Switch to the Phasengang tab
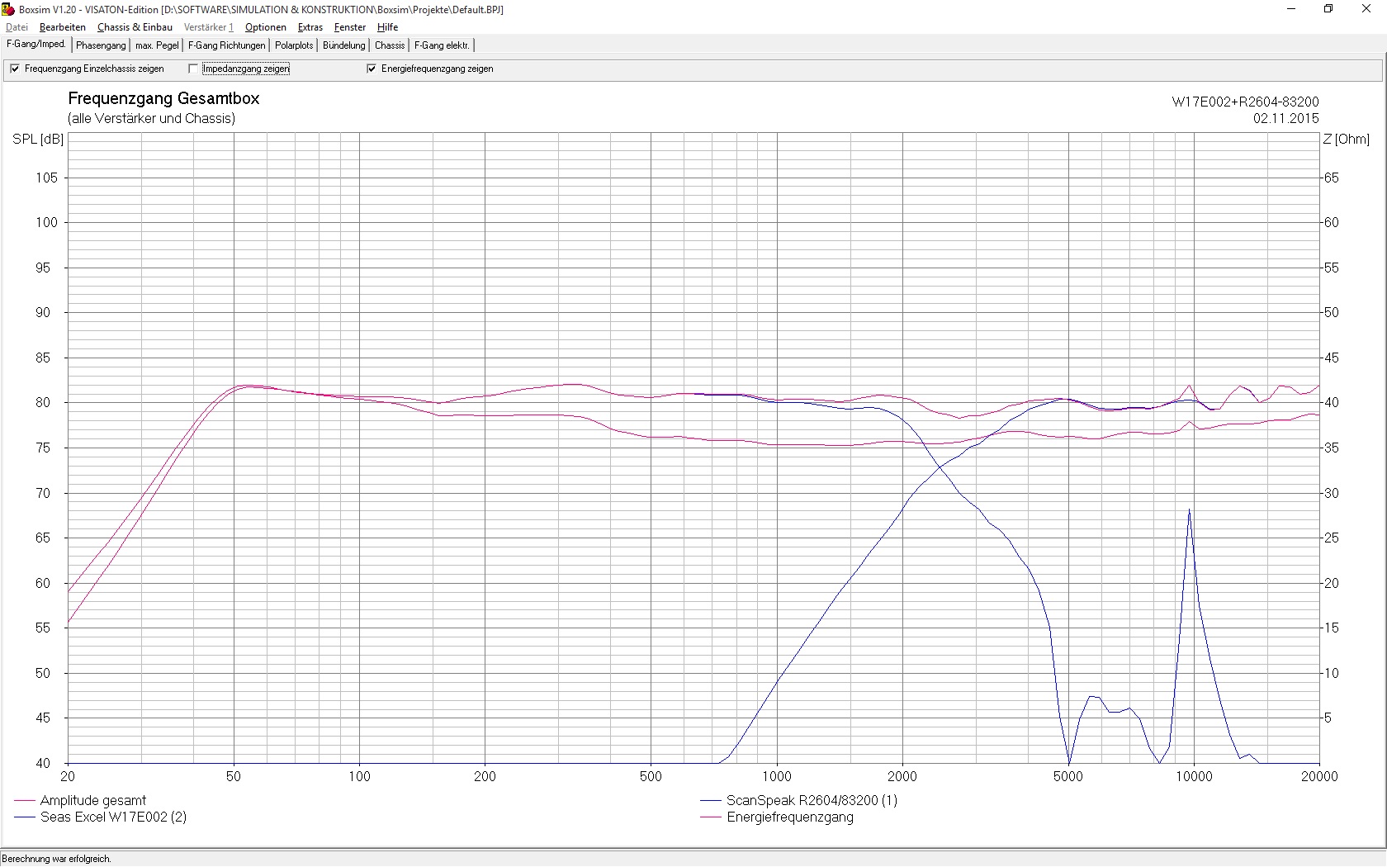The height and width of the screenshot is (867, 1387). [x=101, y=45]
